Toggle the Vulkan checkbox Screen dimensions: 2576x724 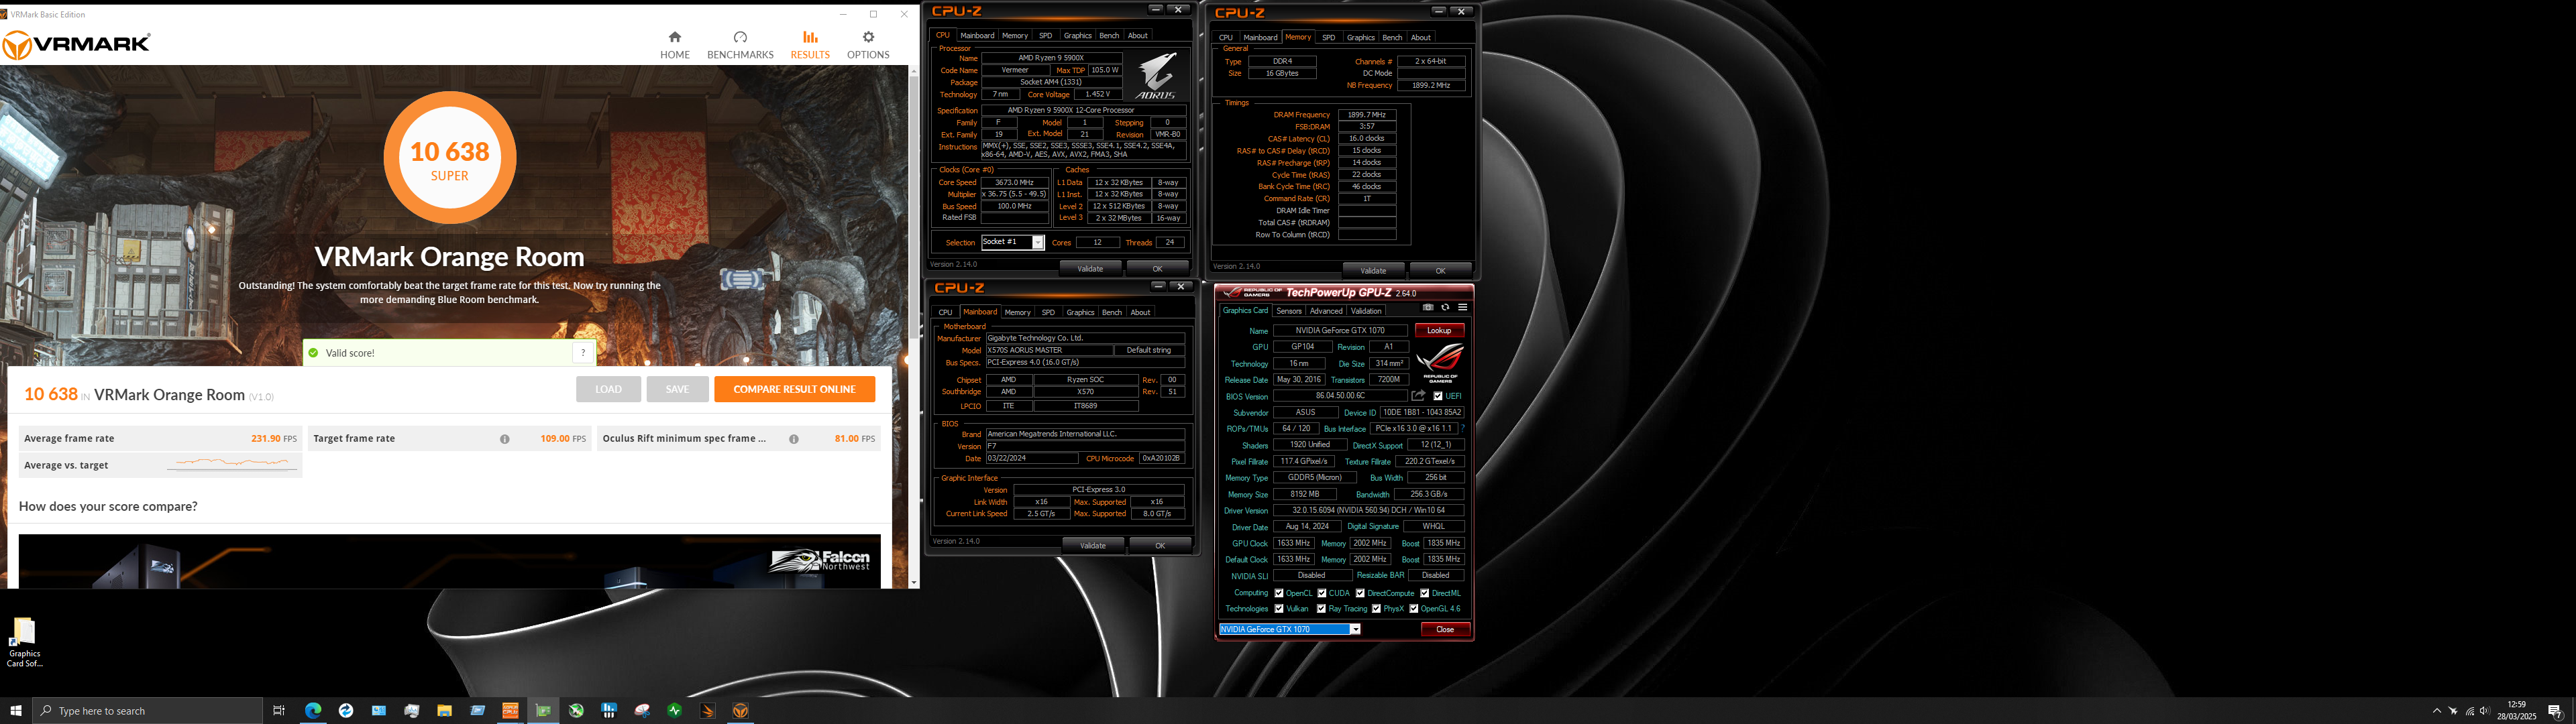point(1279,608)
